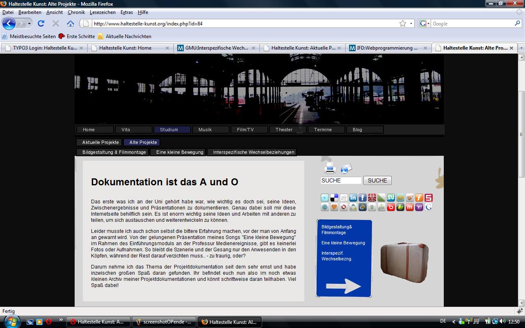Click the Yahoo bookmark icon
The height and width of the screenshot is (328, 525).
[419, 207]
